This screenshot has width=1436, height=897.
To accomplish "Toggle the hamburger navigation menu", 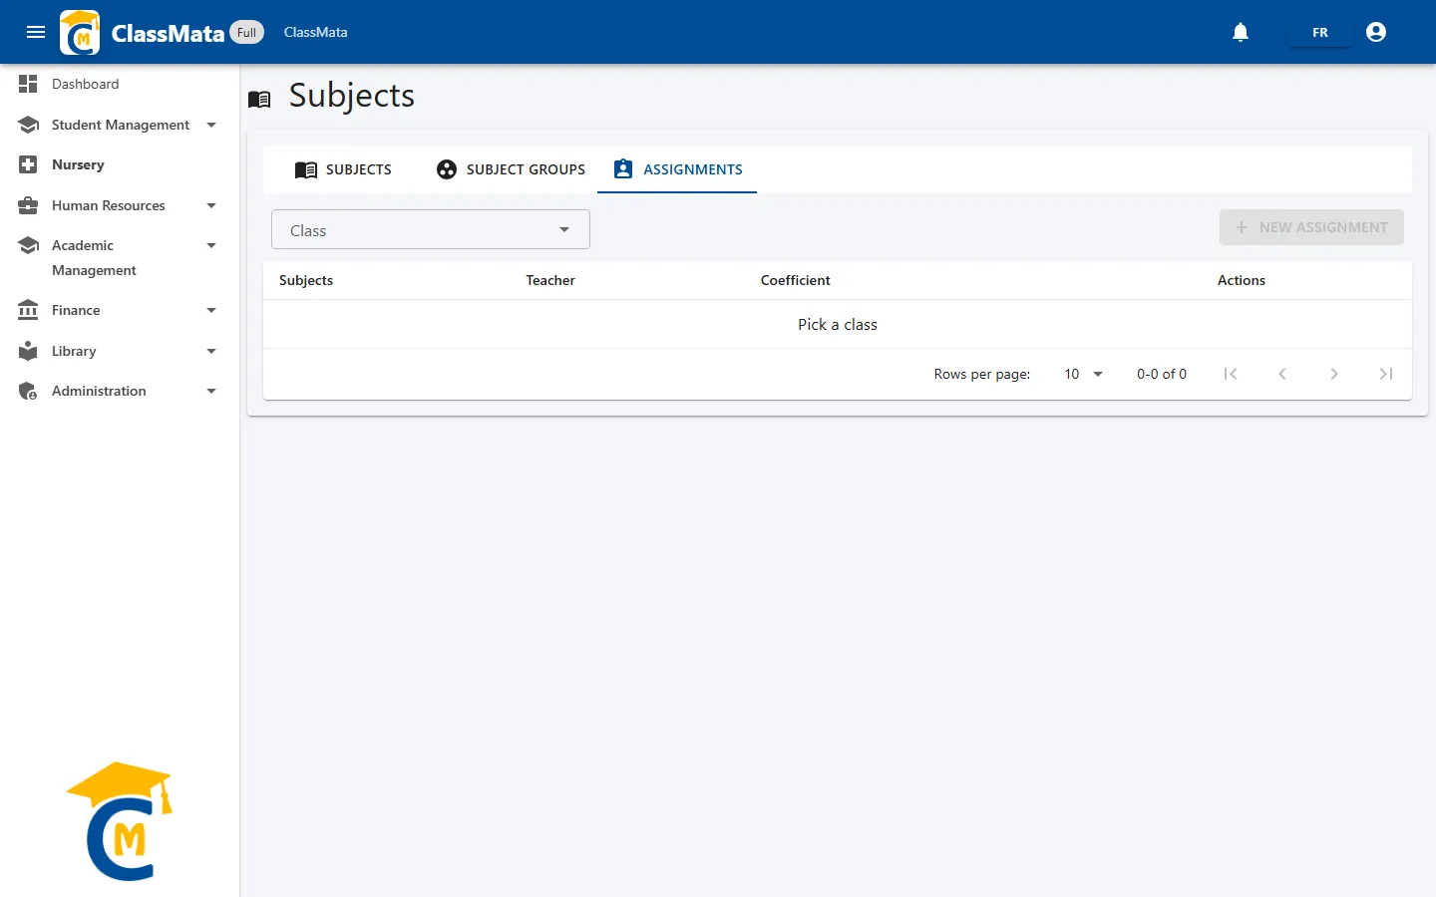I will (36, 32).
